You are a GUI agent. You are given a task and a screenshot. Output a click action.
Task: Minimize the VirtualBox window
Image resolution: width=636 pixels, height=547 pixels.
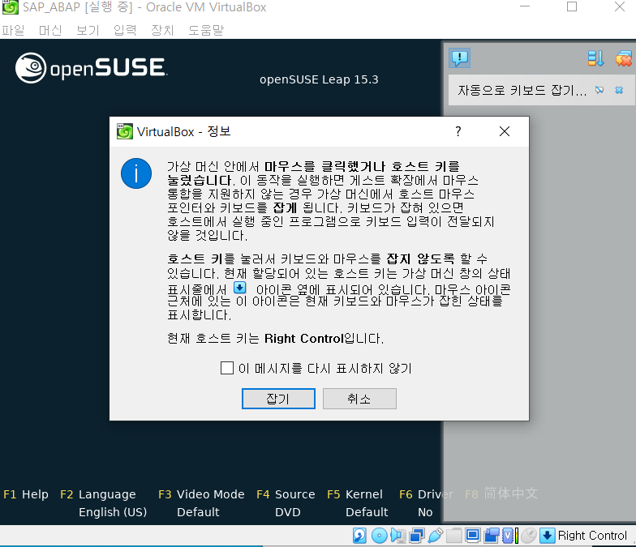(x=525, y=6)
